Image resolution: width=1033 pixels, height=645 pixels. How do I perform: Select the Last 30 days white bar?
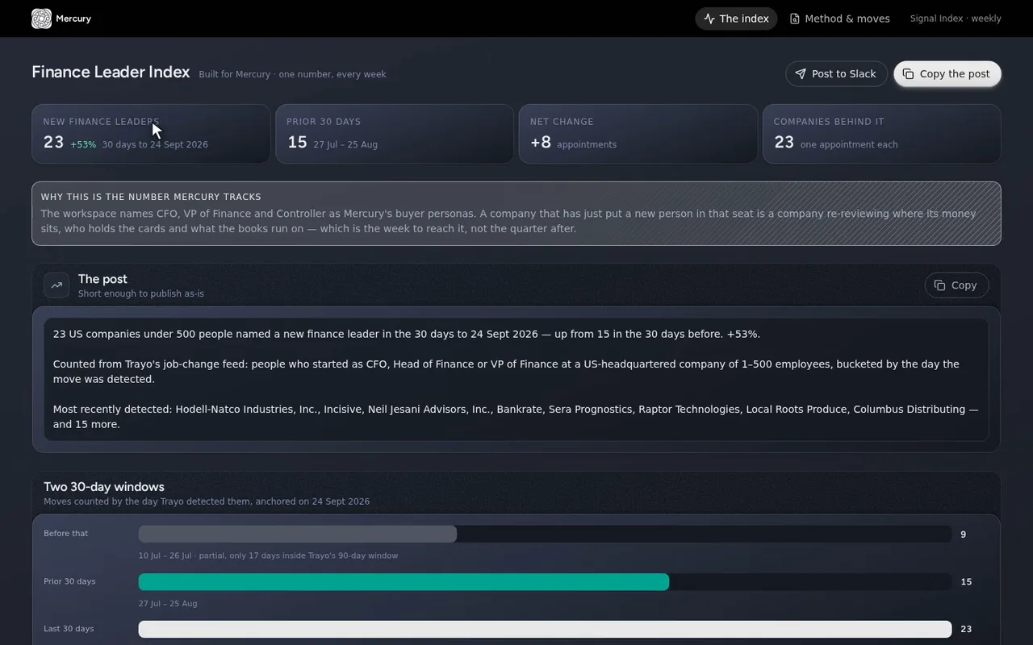[x=545, y=629]
